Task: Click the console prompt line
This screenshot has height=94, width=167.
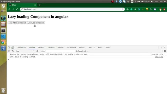Action: (87, 60)
